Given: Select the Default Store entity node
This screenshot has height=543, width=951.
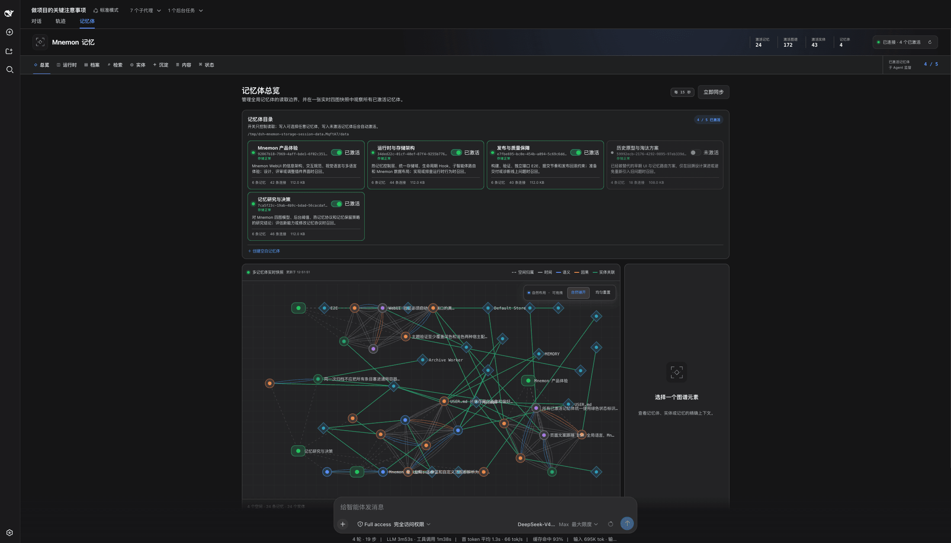Looking at the screenshot, I should (x=488, y=308).
